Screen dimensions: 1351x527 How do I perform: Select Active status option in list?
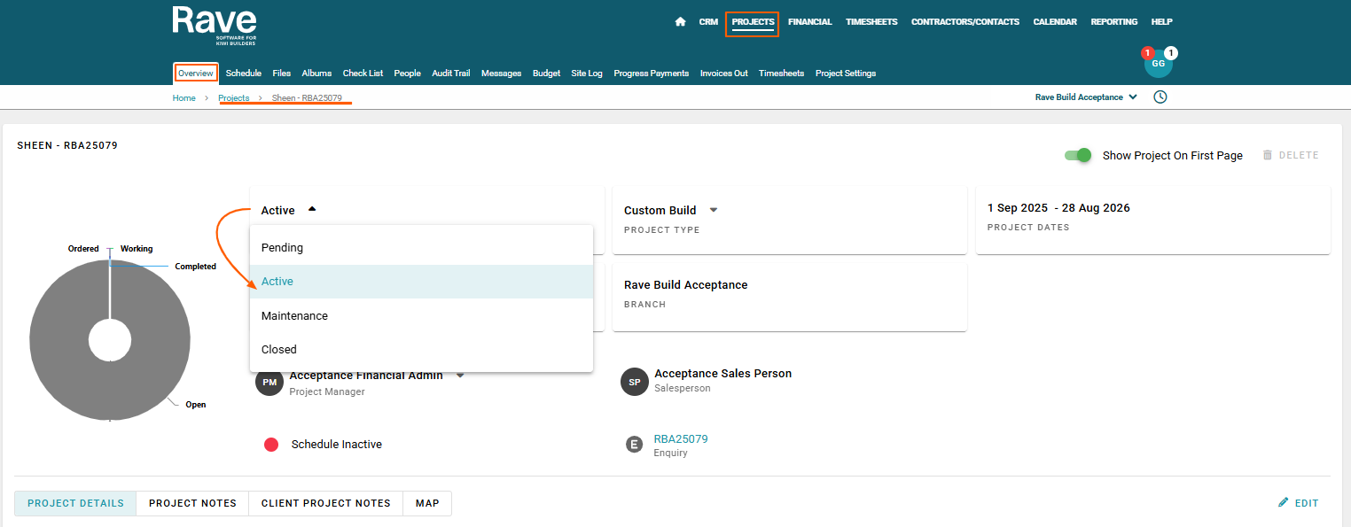[x=421, y=282]
